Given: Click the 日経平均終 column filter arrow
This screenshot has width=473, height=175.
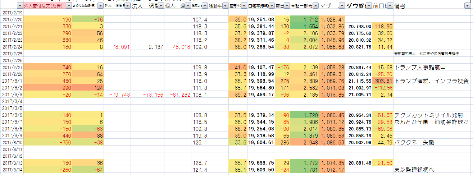Looking at the screenshot, I should tap(271, 6).
